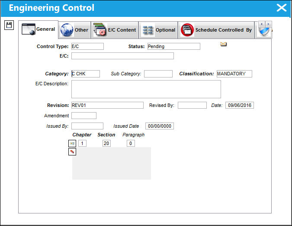Screen dimensions: 292x226
Task: Click the Engineering Control title text
Action: pyautogui.click(x=51, y=8)
